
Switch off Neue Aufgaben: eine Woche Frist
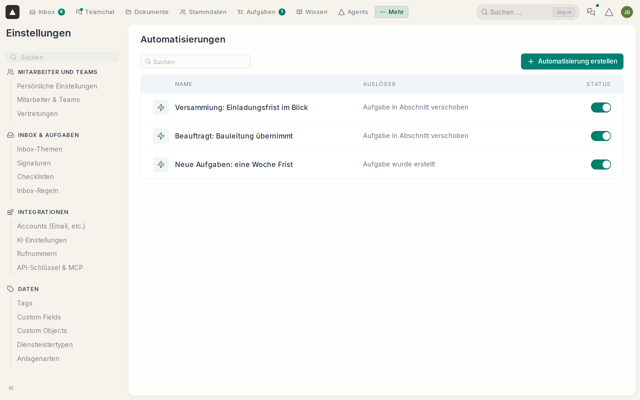coord(601,164)
